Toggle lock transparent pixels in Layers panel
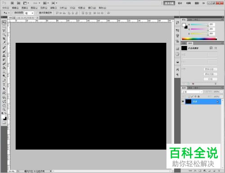 [x=189, y=96]
